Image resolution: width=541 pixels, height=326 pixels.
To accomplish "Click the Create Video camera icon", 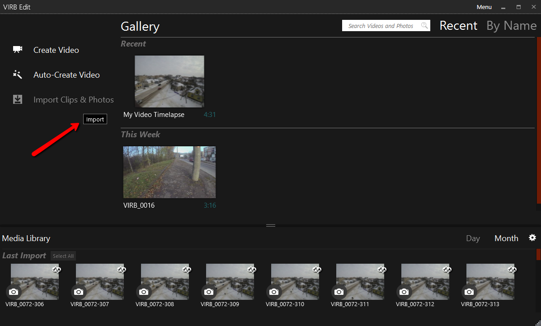I will click(18, 50).
